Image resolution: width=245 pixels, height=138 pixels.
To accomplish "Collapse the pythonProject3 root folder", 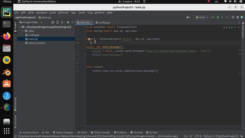I will (20, 27).
